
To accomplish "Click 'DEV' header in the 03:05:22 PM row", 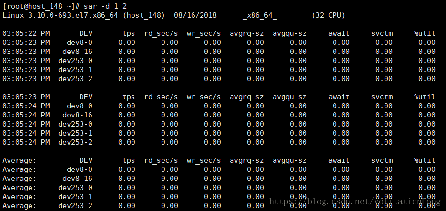I will [86, 33].
